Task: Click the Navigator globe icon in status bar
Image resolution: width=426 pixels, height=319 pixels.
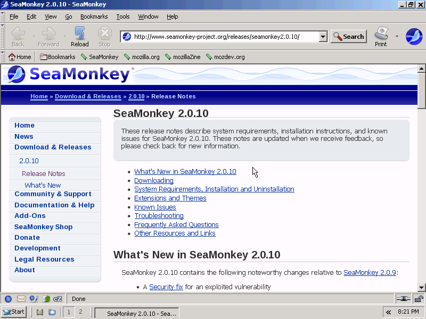Action: [9, 299]
